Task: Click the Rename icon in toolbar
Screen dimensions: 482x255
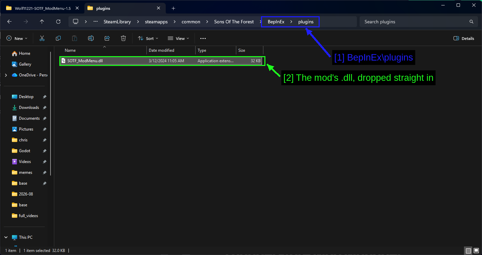Action: (91, 38)
